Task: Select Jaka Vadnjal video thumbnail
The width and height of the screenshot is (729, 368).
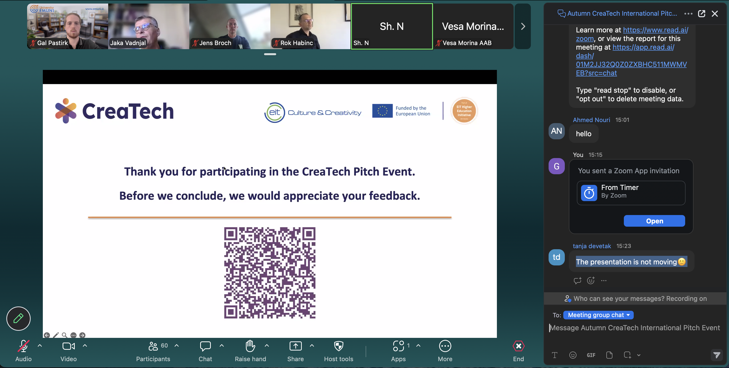Action: [148, 26]
